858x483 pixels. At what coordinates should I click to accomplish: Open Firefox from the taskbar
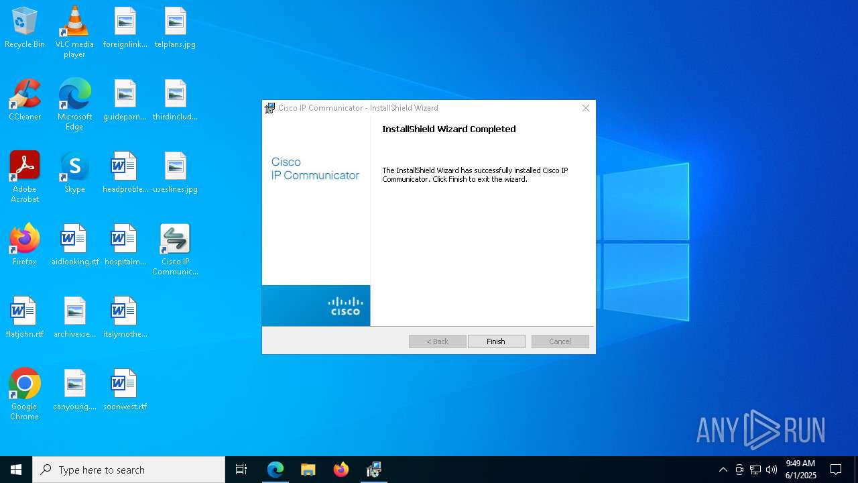tap(341, 470)
